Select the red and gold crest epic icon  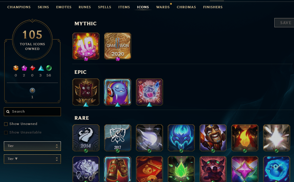point(86,92)
